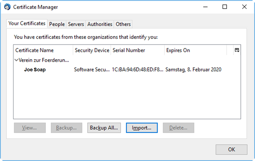Select the Joe Soap certificate row
The image size is (255, 161).
tap(35, 70)
